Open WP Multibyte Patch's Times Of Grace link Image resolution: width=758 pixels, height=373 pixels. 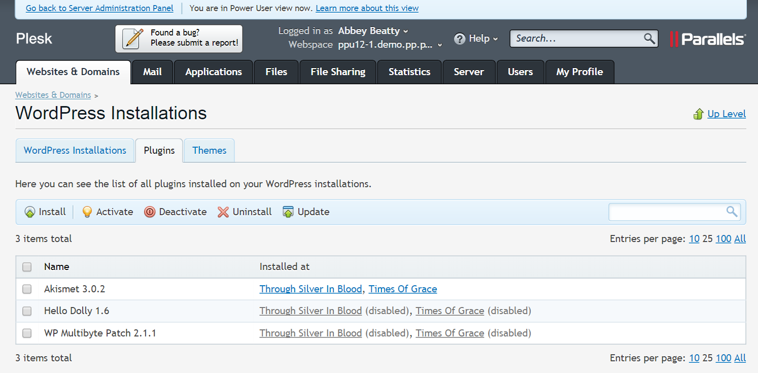coord(450,333)
